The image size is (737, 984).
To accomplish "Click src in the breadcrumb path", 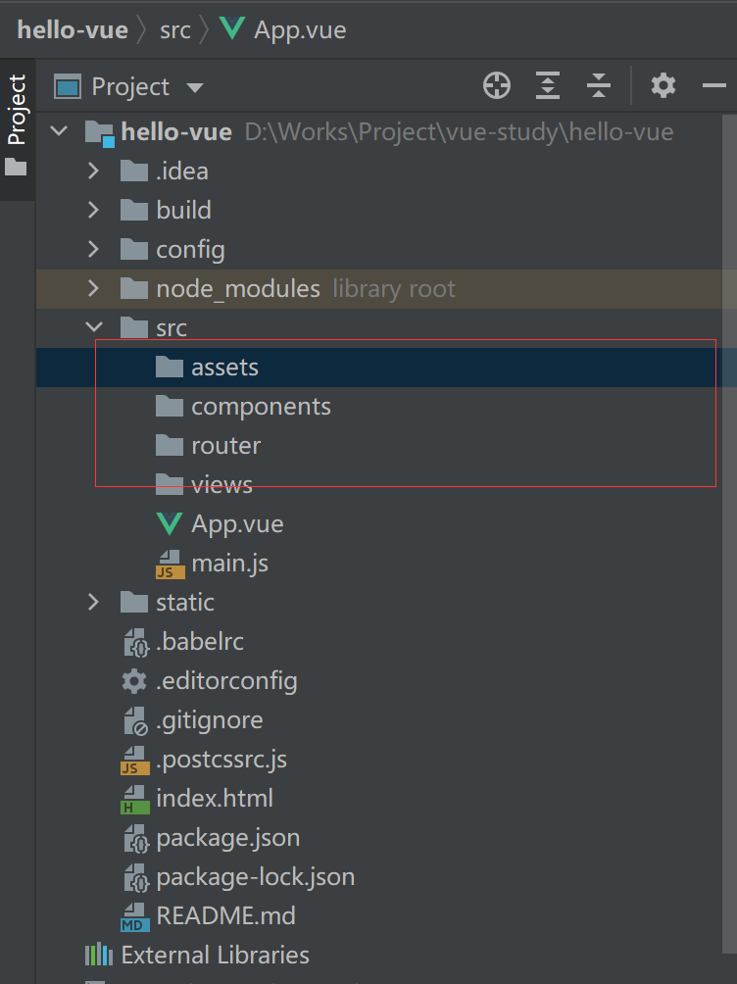I will (175, 29).
